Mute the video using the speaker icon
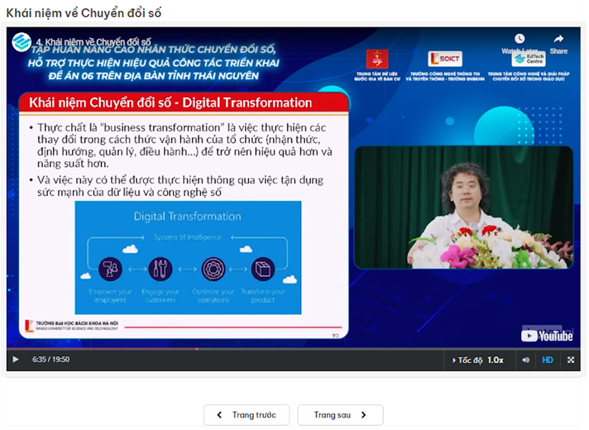 point(526,360)
